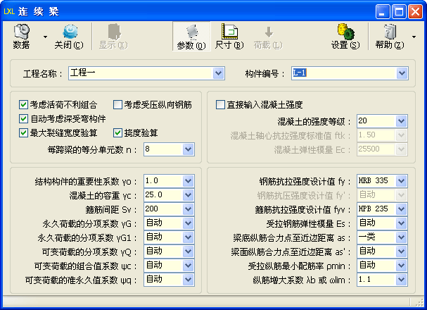427x310 pixels.
Task: Open 永久荷载的分项系数 γG dropdown
Action: (x=188, y=223)
